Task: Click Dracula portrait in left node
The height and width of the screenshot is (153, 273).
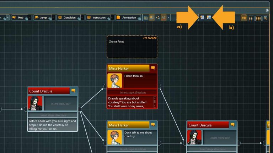Action: pos(35,103)
